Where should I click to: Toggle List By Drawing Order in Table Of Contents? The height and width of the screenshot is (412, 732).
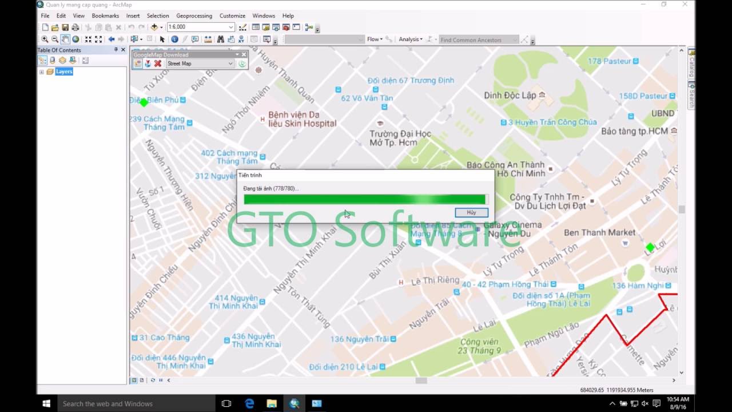[x=42, y=60]
